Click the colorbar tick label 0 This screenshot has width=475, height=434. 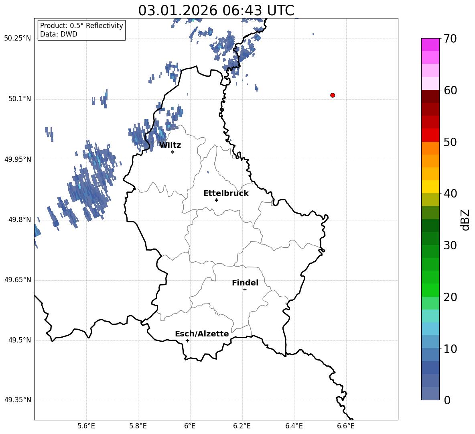point(447,400)
